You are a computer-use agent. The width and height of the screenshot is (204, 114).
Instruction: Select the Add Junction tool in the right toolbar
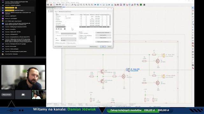pyautogui.click(x=193, y=30)
